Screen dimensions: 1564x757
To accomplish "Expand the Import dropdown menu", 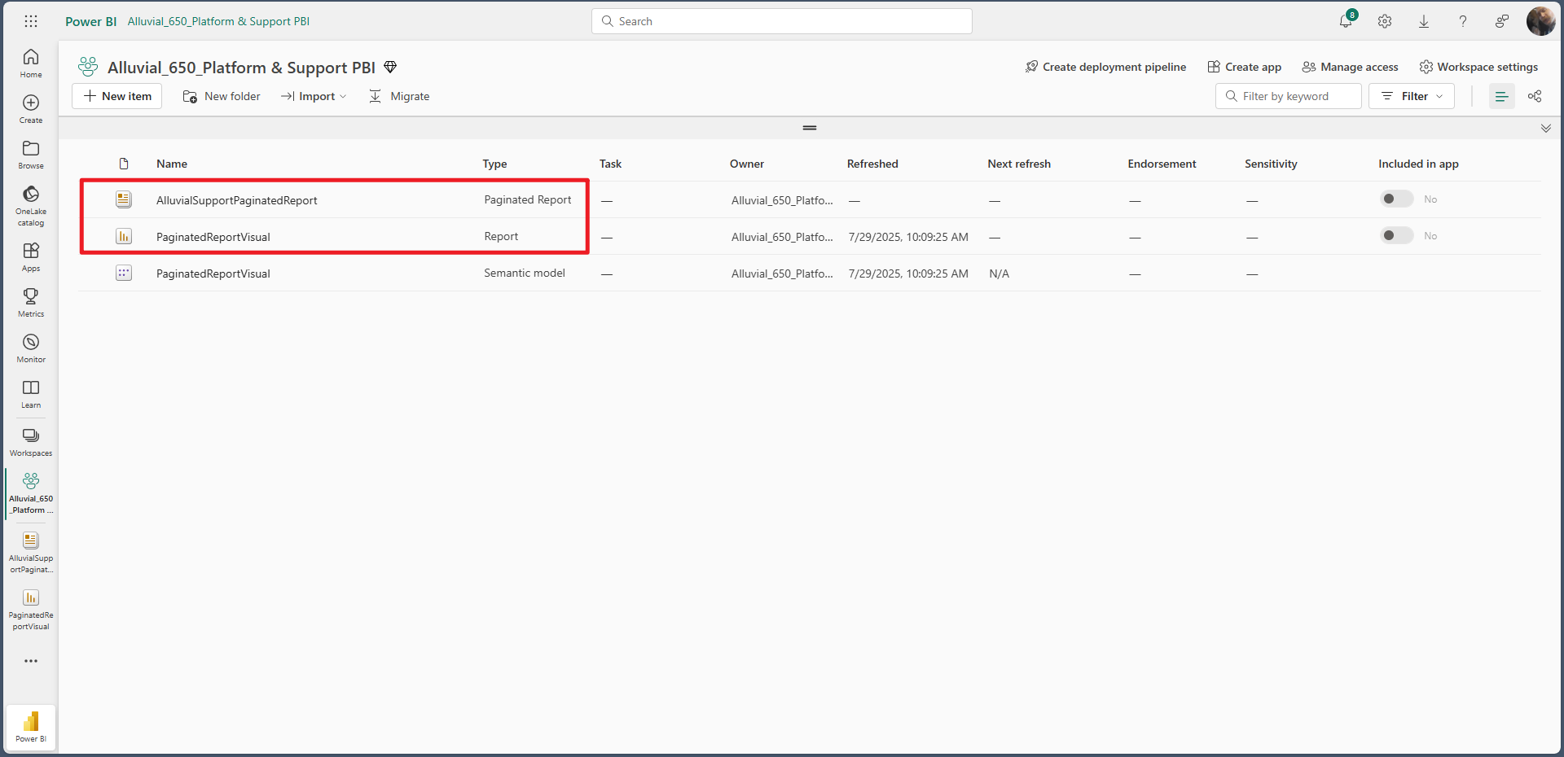I will [314, 96].
